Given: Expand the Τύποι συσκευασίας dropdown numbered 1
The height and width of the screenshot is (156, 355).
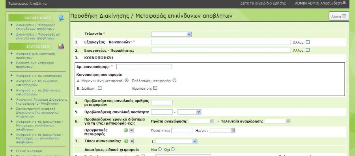Looking at the screenshot, I should click(176, 141).
